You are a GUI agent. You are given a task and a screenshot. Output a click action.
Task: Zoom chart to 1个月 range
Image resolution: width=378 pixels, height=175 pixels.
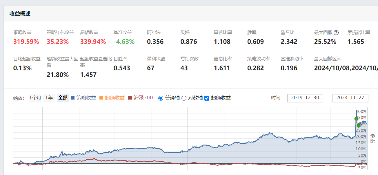pyautogui.click(x=35, y=98)
